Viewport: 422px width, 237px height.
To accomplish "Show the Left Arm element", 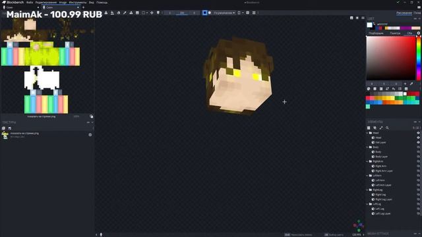I will tap(418, 180).
